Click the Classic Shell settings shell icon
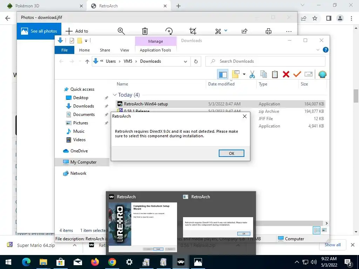 323,74
